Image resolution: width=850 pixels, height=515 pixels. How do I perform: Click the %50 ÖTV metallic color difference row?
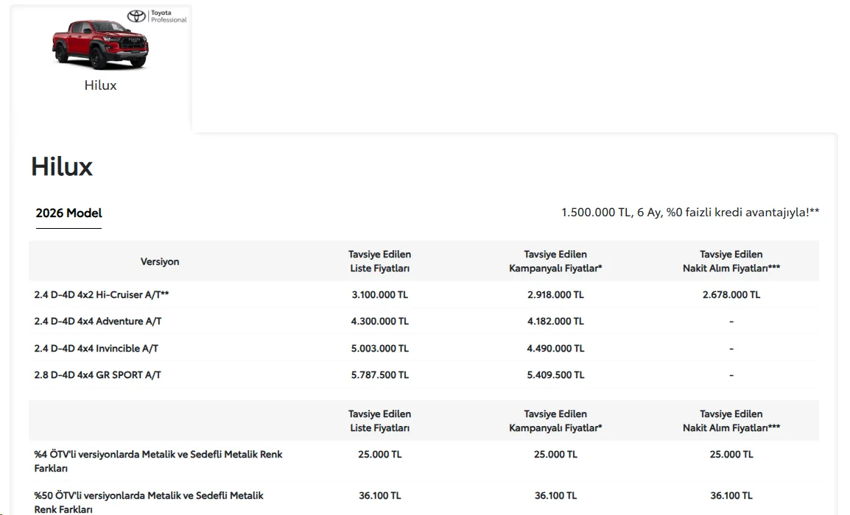tap(424, 502)
